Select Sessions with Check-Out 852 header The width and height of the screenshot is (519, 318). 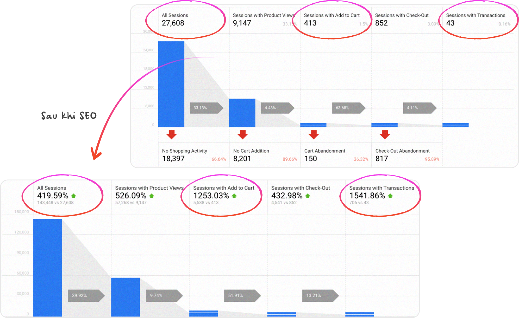(402, 20)
